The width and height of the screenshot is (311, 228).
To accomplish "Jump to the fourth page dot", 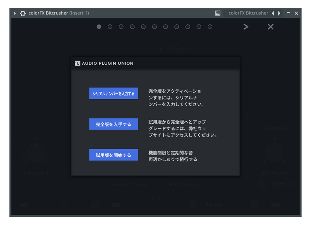I will coord(132,27).
